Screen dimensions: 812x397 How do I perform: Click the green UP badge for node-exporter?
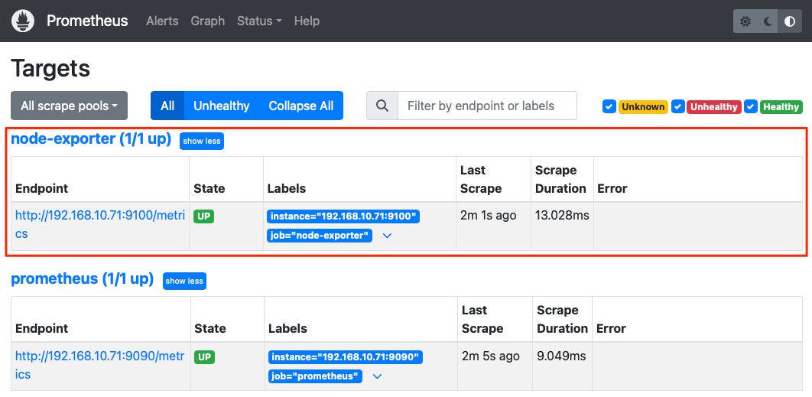tap(203, 216)
